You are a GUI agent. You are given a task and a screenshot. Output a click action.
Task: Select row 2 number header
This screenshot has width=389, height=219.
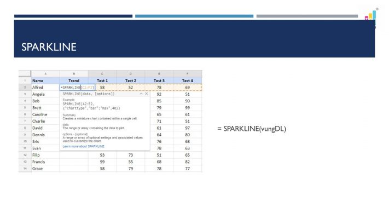click(25, 87)
